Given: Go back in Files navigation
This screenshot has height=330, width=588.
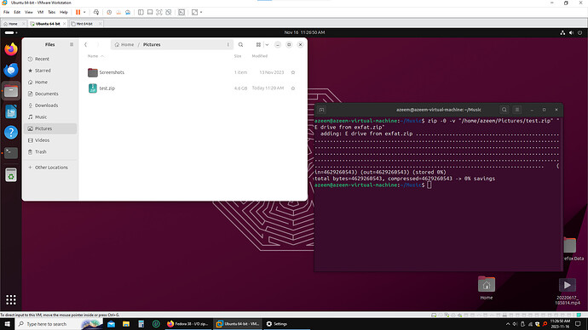Looking at the screenshot, I should point(85,44).
